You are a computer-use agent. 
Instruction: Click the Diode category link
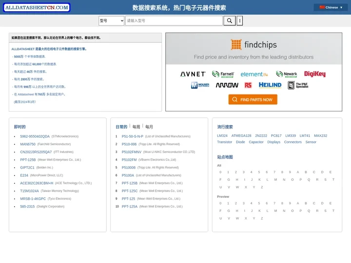coord(240,142)
